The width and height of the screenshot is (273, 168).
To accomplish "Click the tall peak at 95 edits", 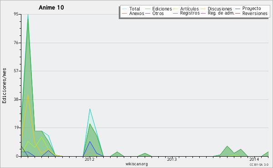I will pos(28,15).
